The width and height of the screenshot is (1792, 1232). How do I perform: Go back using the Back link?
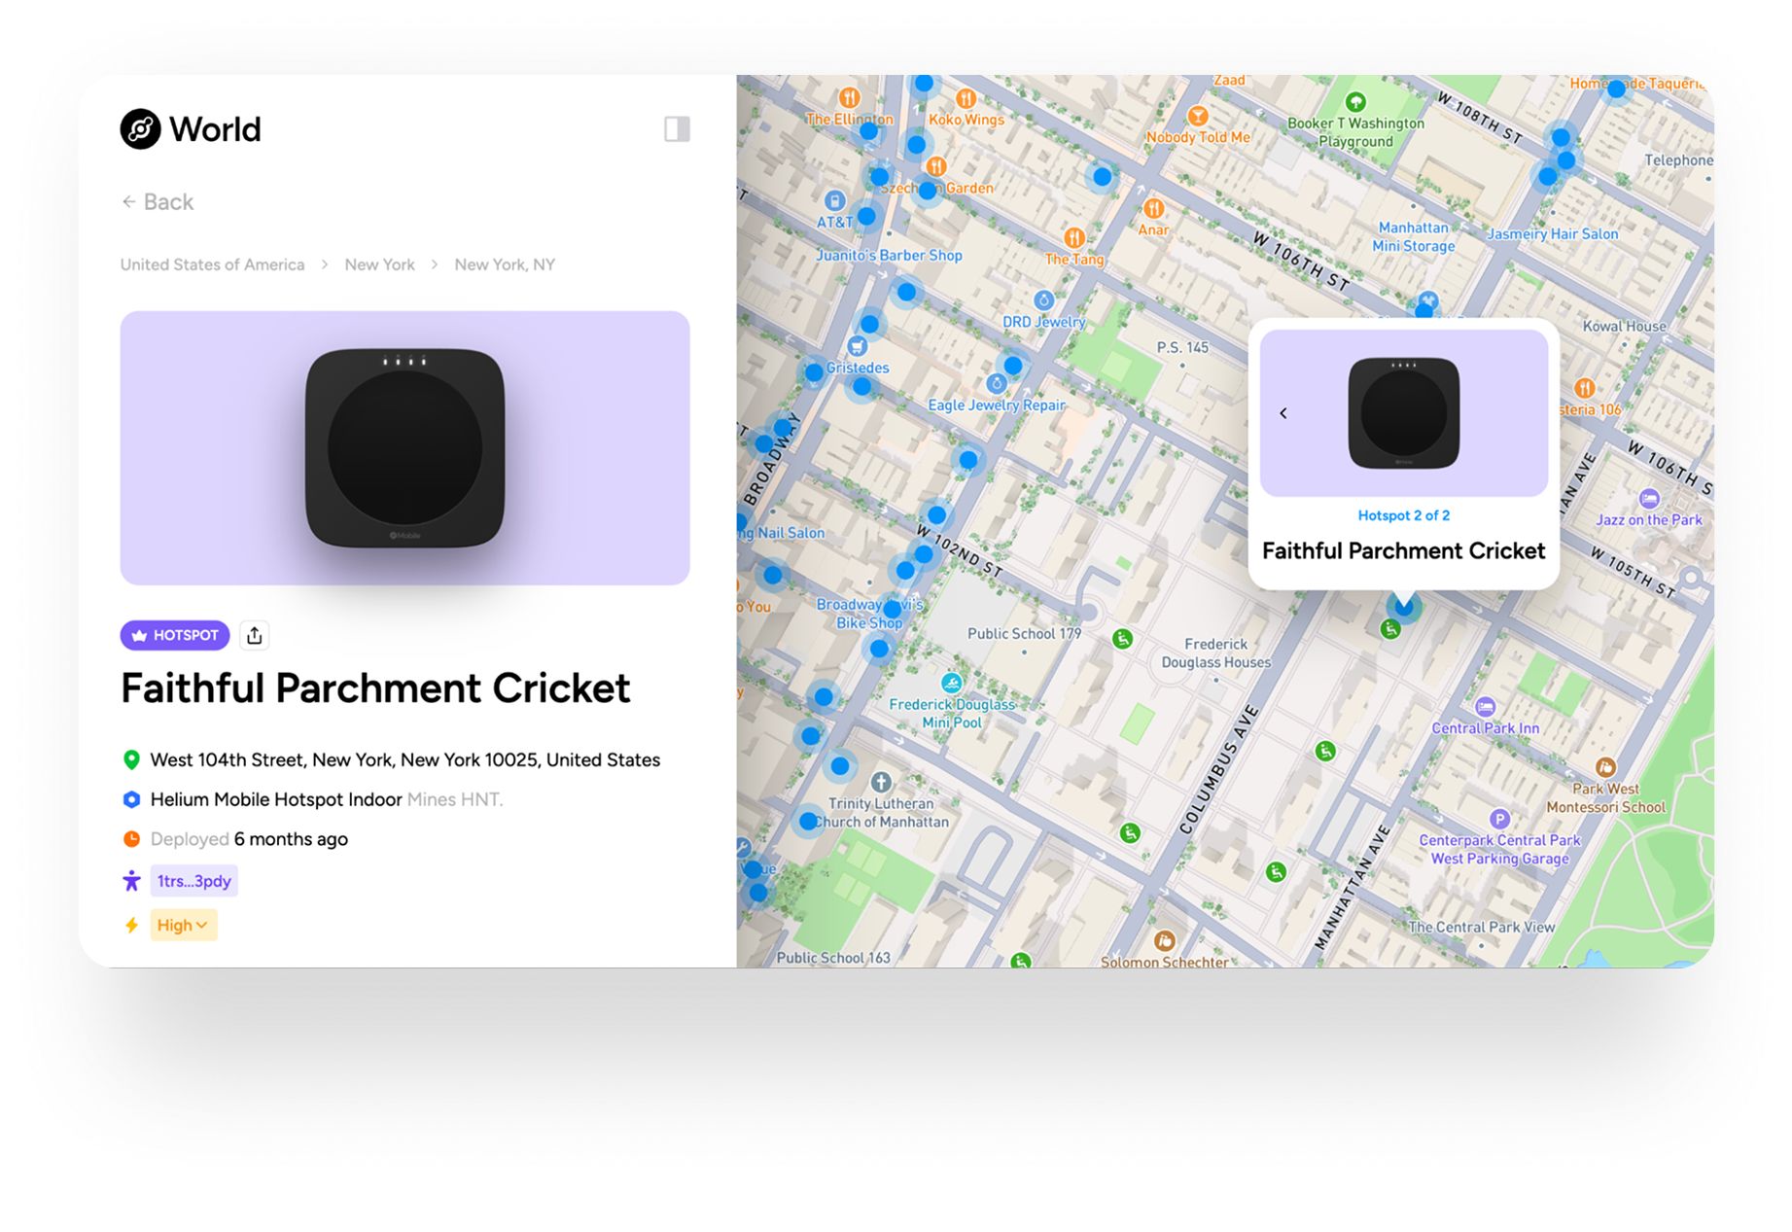click(158, 201)
